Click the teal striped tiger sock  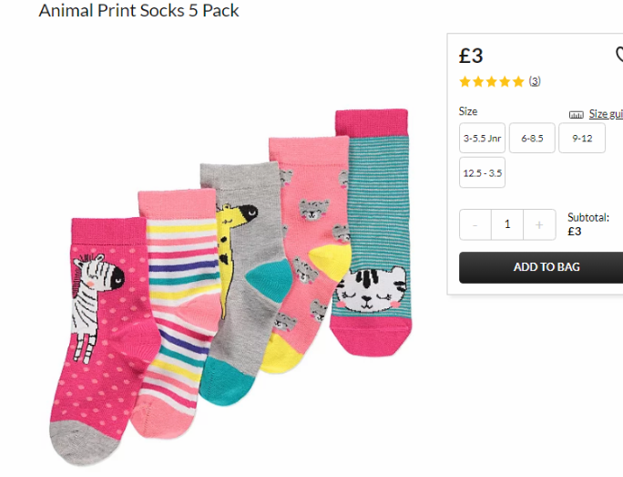372,233
